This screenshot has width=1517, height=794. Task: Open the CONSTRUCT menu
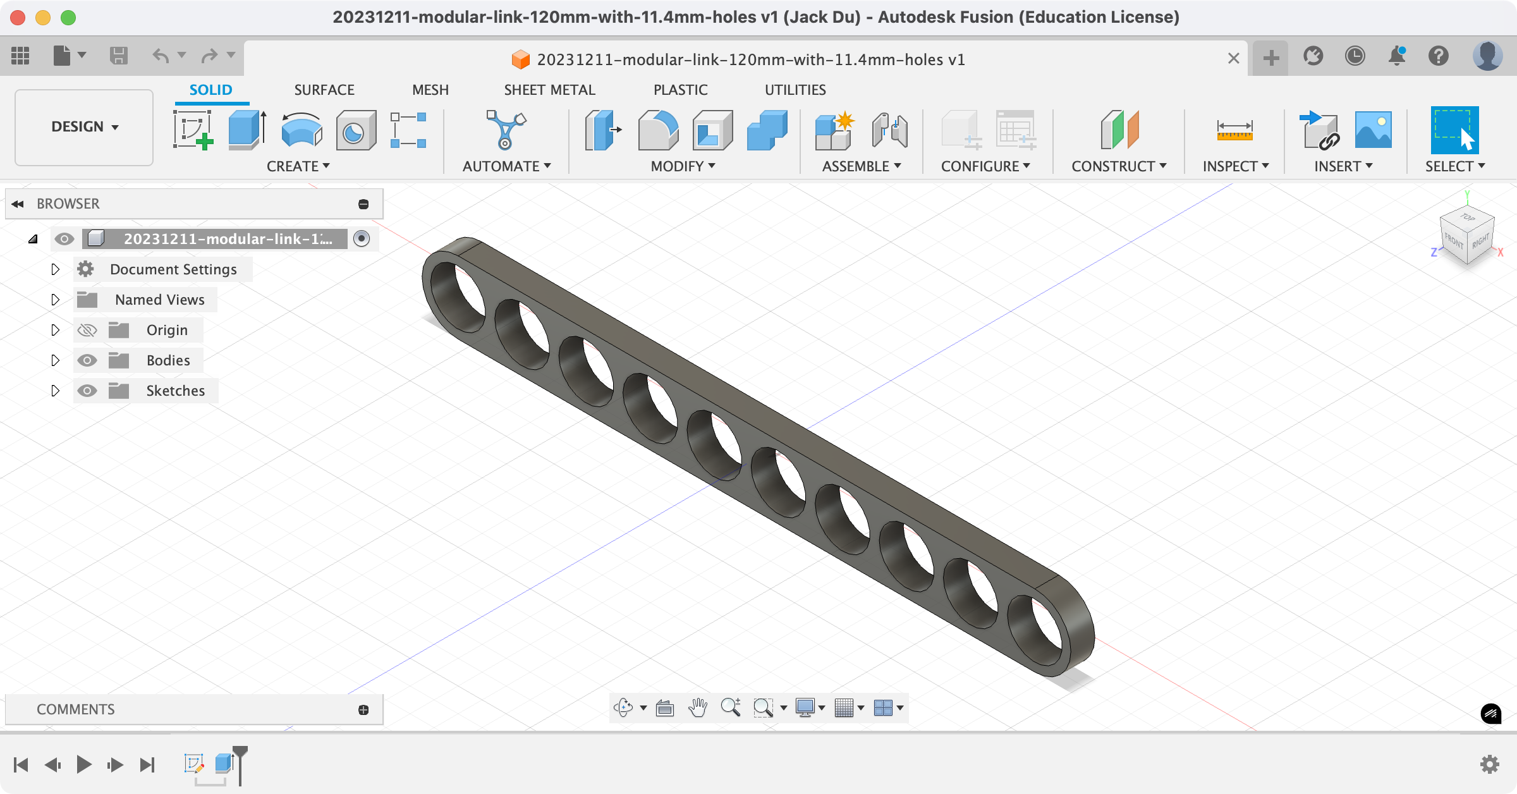coord(1118,166)
